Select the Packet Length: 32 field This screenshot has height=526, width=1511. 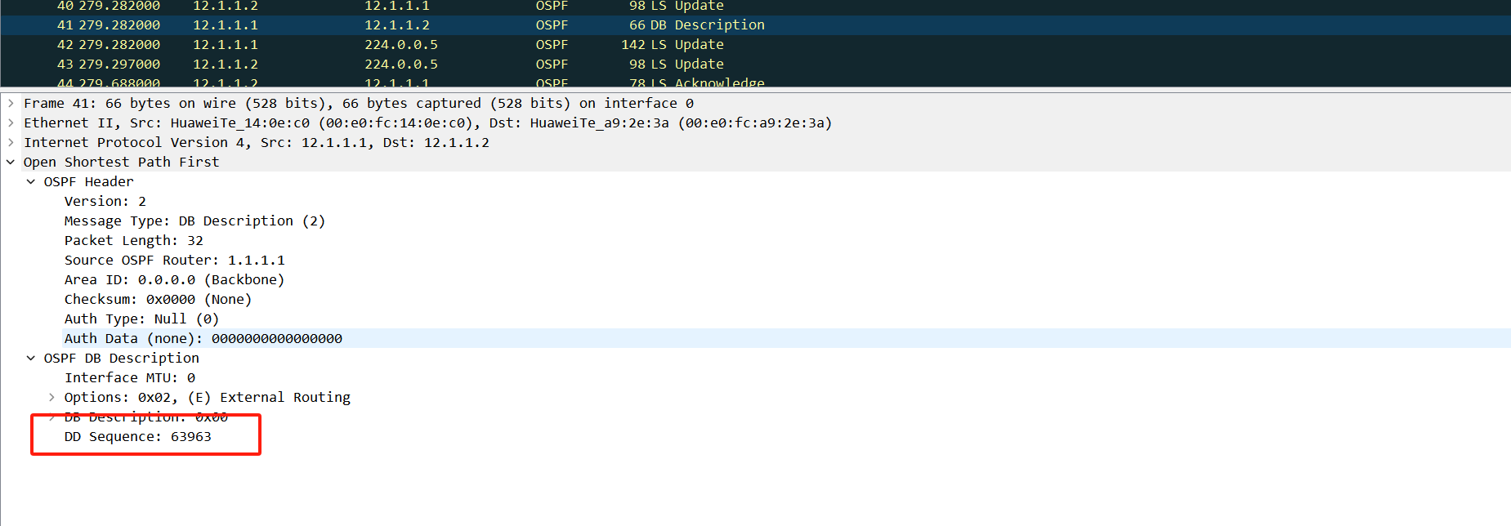point(134,240)
